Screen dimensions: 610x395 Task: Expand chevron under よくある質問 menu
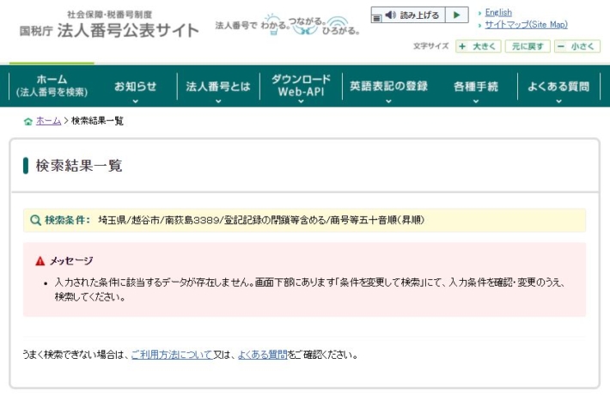point(558,101)
